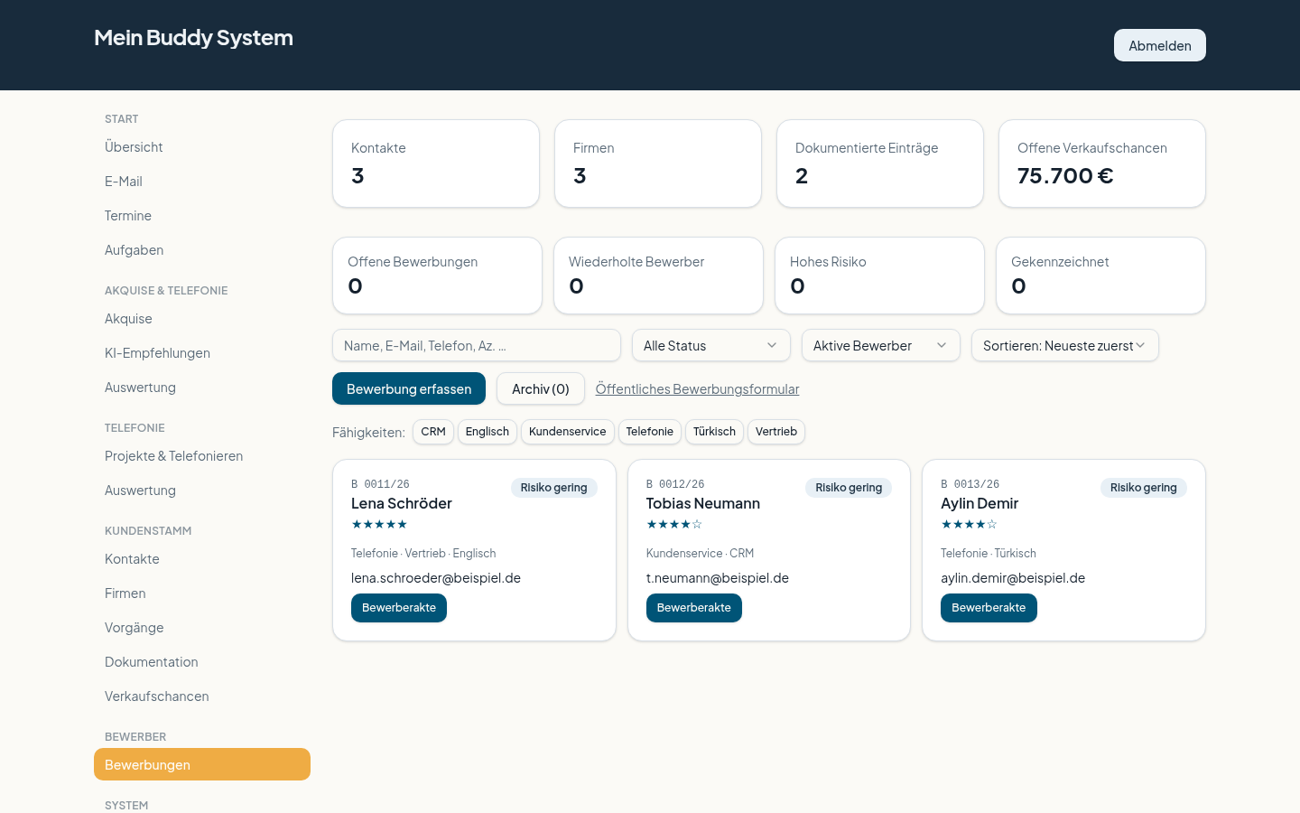Screen dimensions: 1300x813
Task: Click the Bewerbung erfassen button
Action: tap(409, 388)
